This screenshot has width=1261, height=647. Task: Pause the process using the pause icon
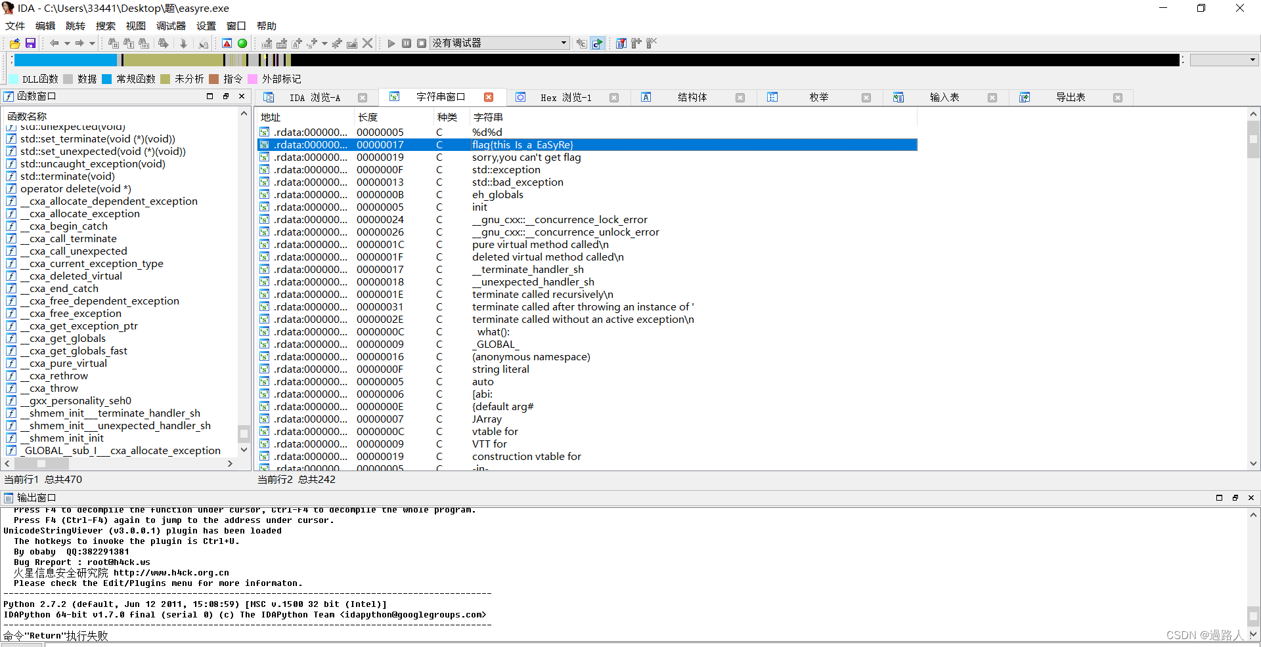coord(407,43)
